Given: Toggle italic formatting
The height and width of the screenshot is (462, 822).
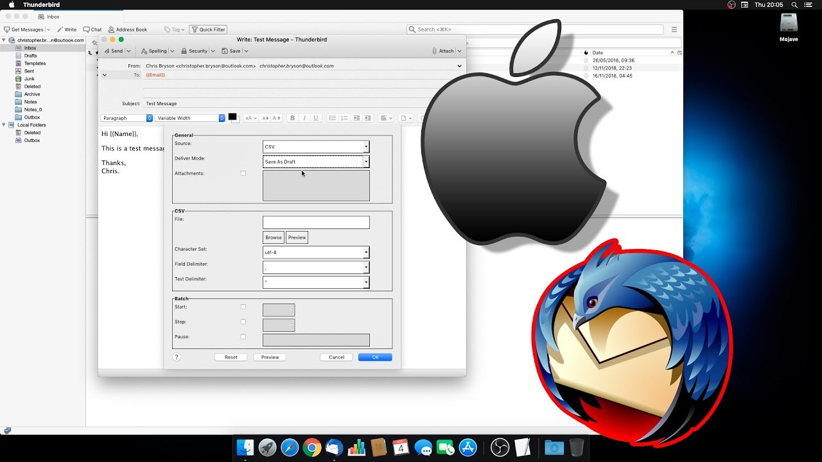Looking at the screenshot, I should click(x=304, y=118).
